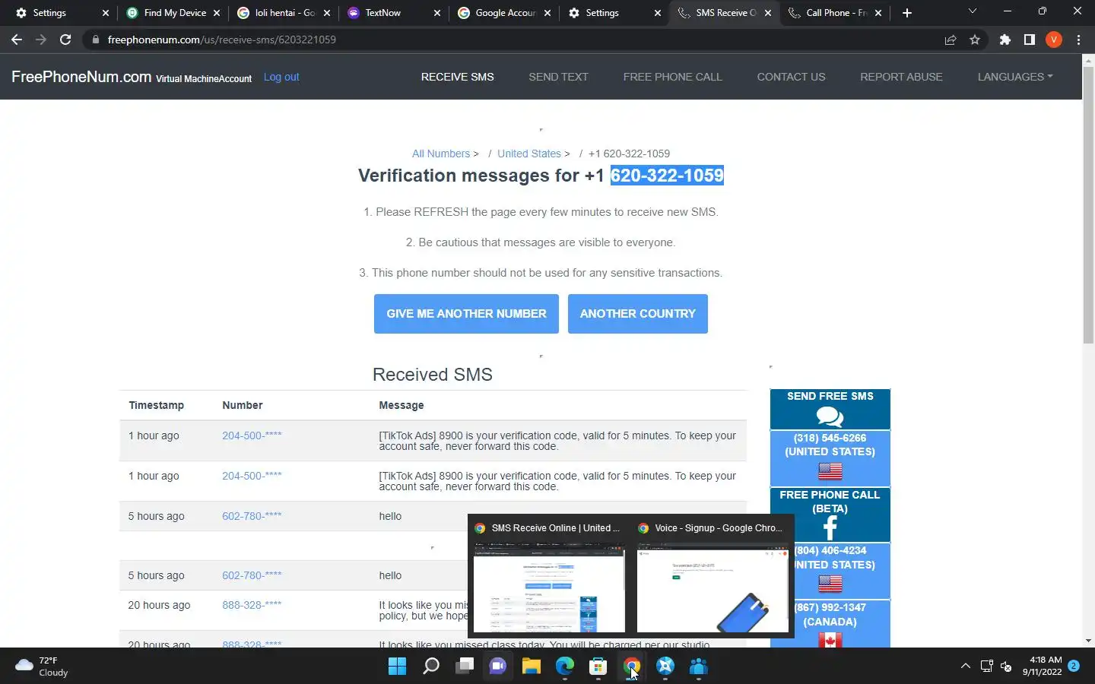
Task: Open the Windows Start menu
Action: click(397, 667)
